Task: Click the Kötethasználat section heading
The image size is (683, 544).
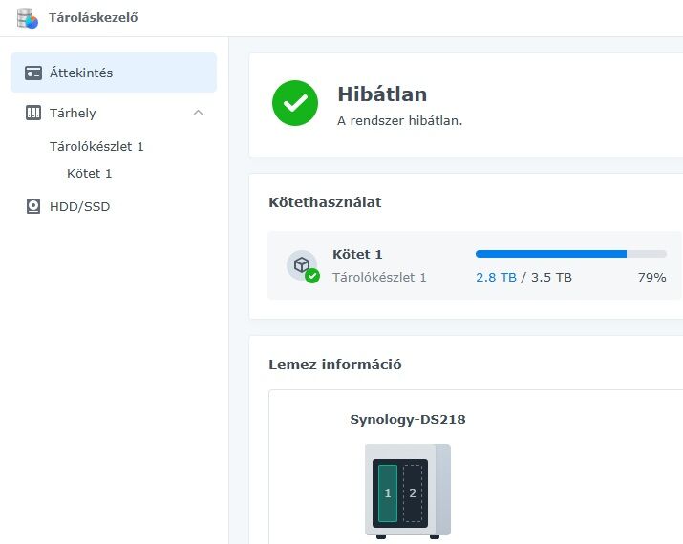Action: click(325, 202)
